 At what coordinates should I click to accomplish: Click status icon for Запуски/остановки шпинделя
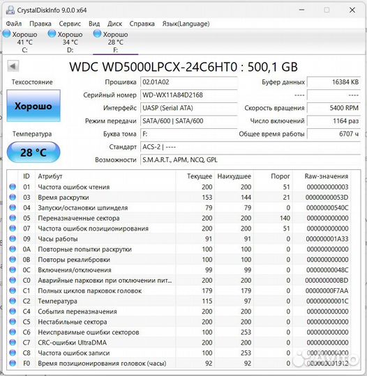pos(13,207)
